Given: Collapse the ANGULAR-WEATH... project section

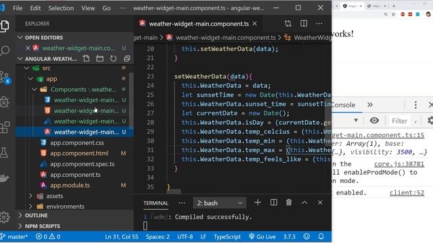Looking at the screenshot, I should (x=20, y=59).
